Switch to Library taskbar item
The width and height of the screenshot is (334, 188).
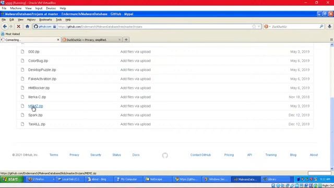(x=276, y=179)
